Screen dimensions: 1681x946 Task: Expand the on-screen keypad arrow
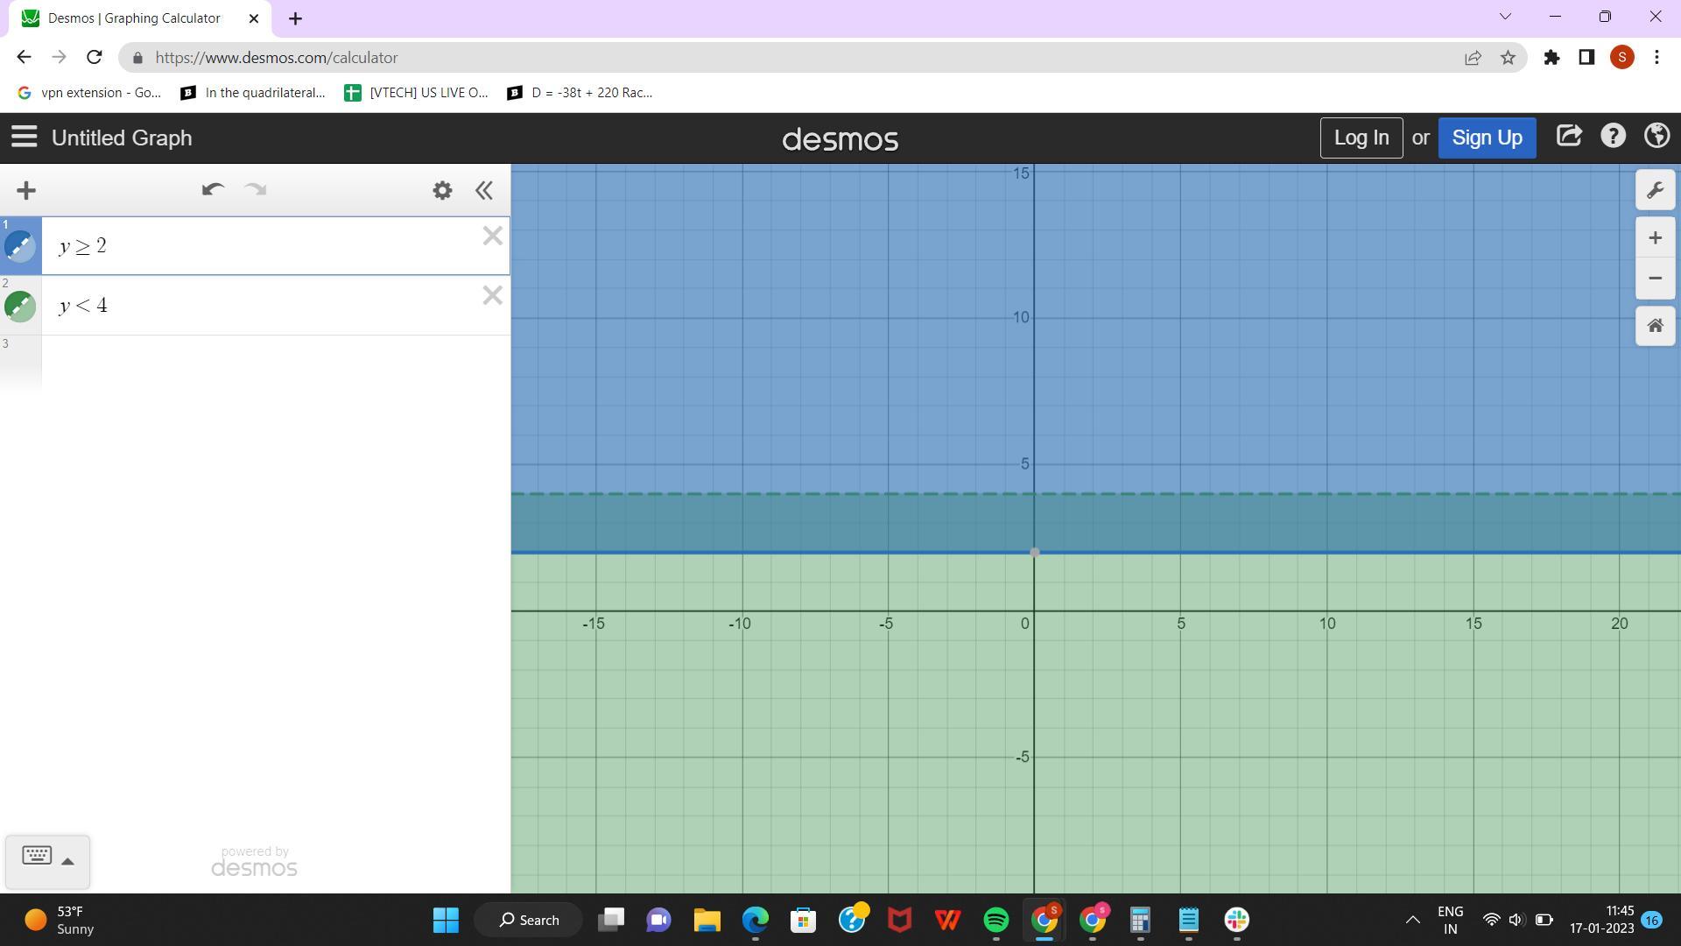click(67, 862)
